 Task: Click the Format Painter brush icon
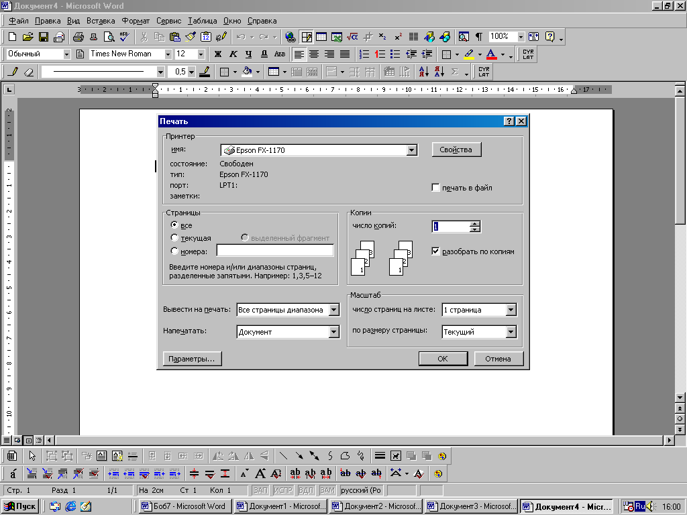(x=190, y=37)
